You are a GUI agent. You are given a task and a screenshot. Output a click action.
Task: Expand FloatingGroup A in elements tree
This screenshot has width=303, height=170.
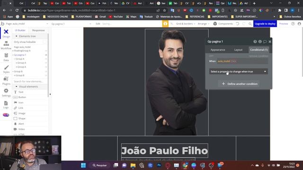click(x=13, y=51)
